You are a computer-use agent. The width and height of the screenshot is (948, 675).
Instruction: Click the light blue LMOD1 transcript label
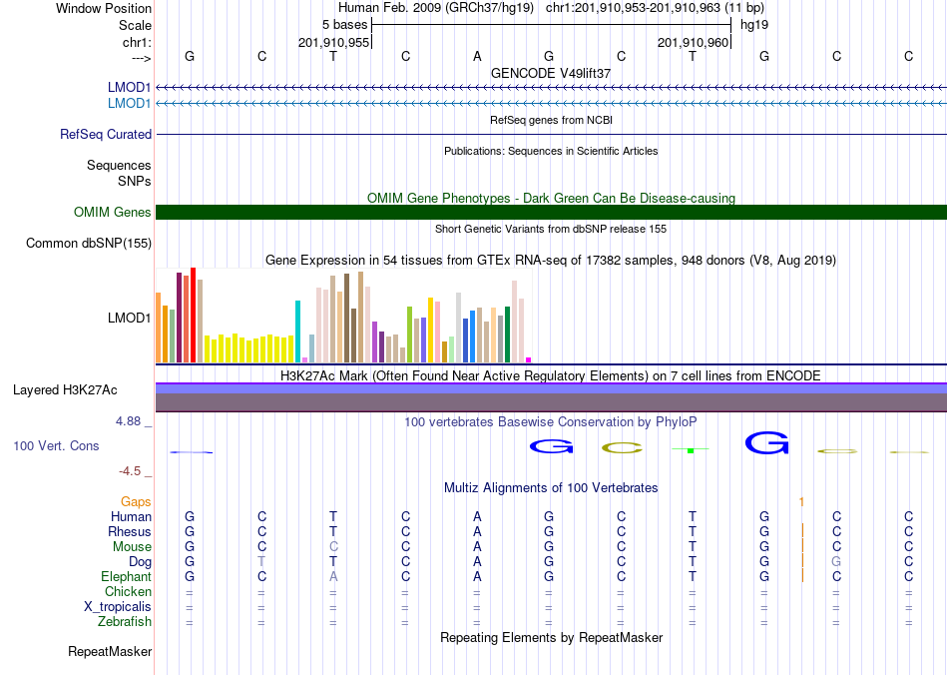click(129, 104)
